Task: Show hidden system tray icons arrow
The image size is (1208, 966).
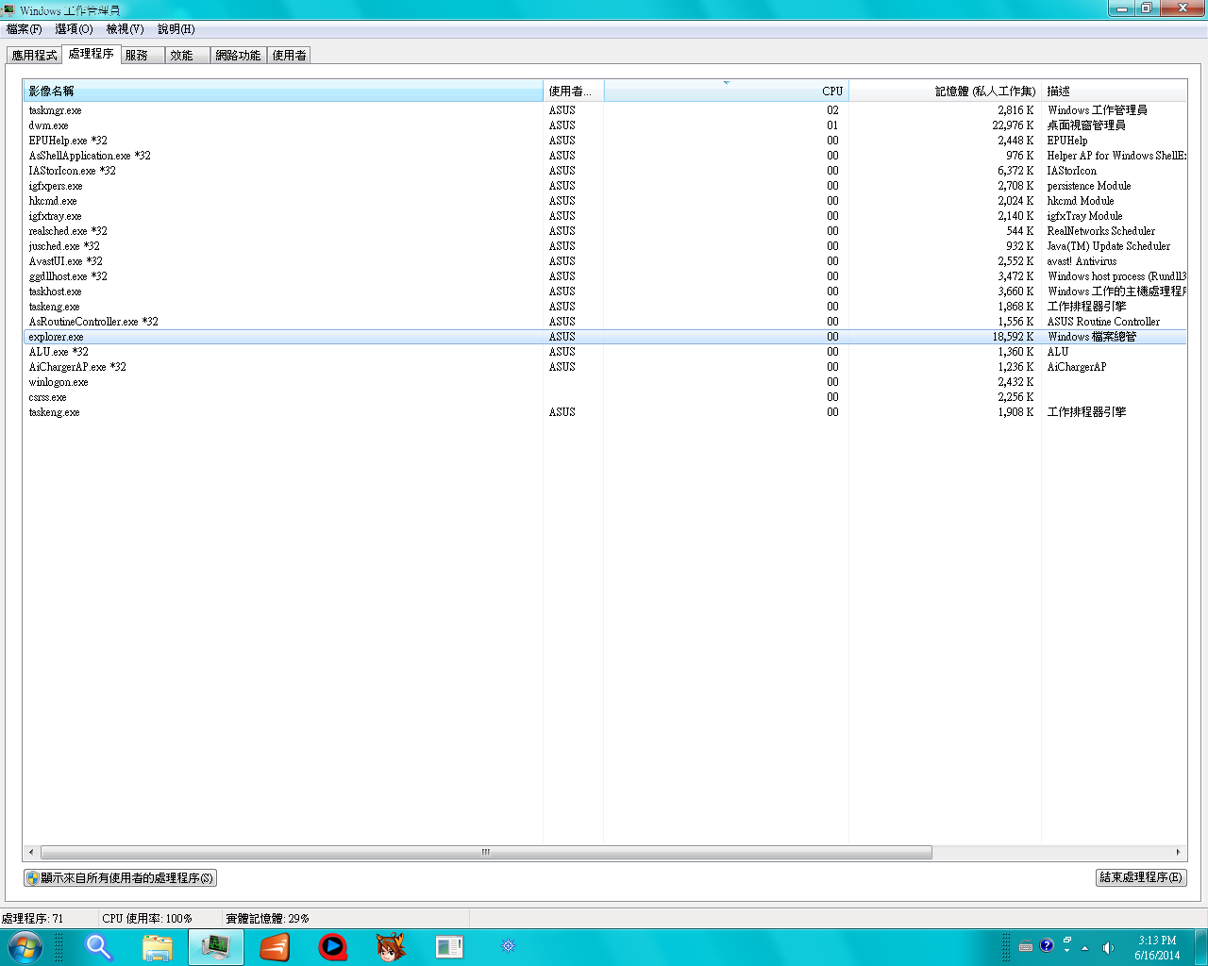Action: (x=1084, y=947)
